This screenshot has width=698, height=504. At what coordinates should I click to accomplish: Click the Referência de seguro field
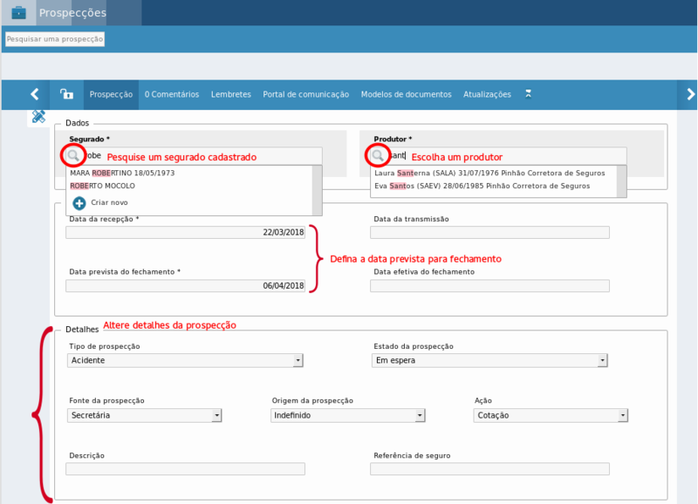click(489, 469)
